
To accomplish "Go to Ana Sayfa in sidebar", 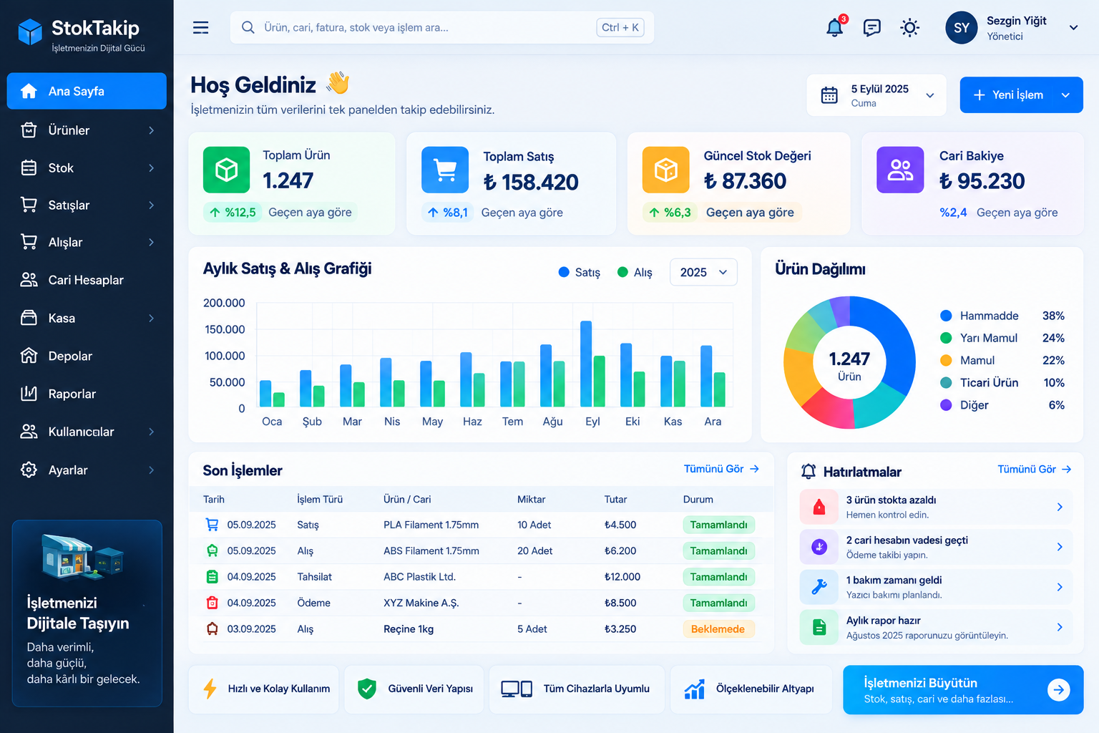I will (87, 91).
